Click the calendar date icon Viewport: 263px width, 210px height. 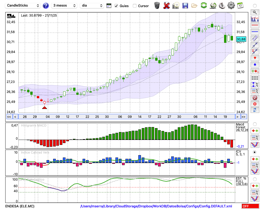click(x=240, y=6)
